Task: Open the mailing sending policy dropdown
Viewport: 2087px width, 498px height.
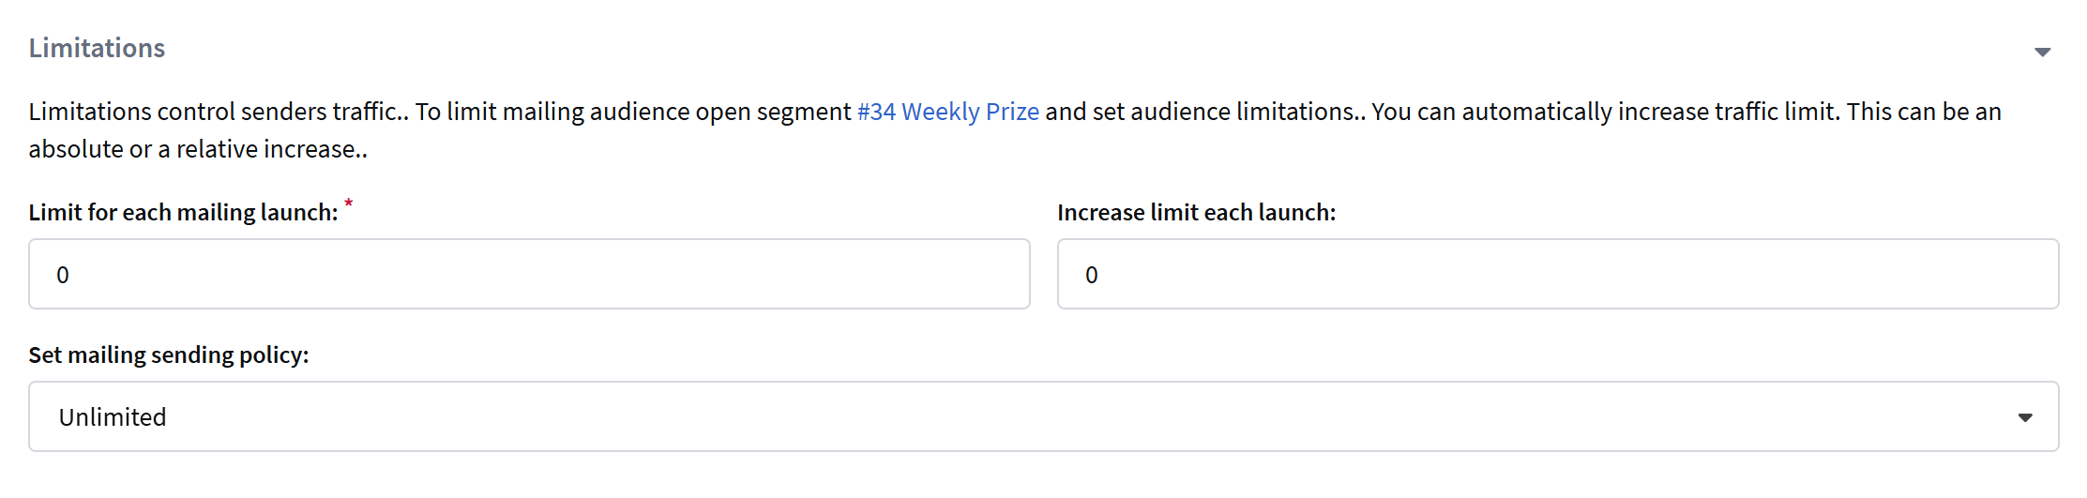Action: point(1043,416)
